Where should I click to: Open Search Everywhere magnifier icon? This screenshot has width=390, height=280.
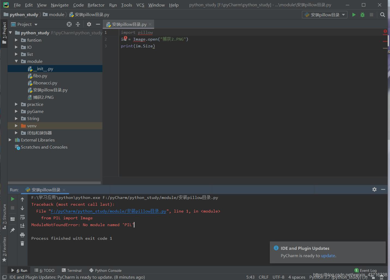(383, 15)
